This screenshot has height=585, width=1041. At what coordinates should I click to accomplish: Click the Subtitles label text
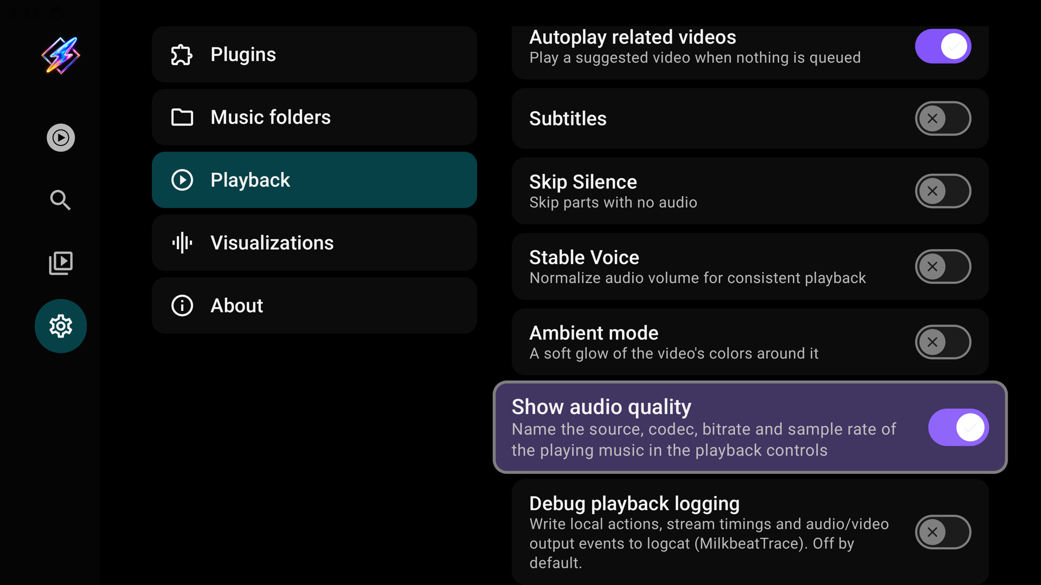[568, 119]
